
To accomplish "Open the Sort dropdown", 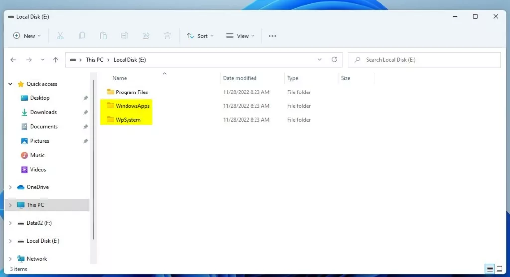I will point(200,36).
